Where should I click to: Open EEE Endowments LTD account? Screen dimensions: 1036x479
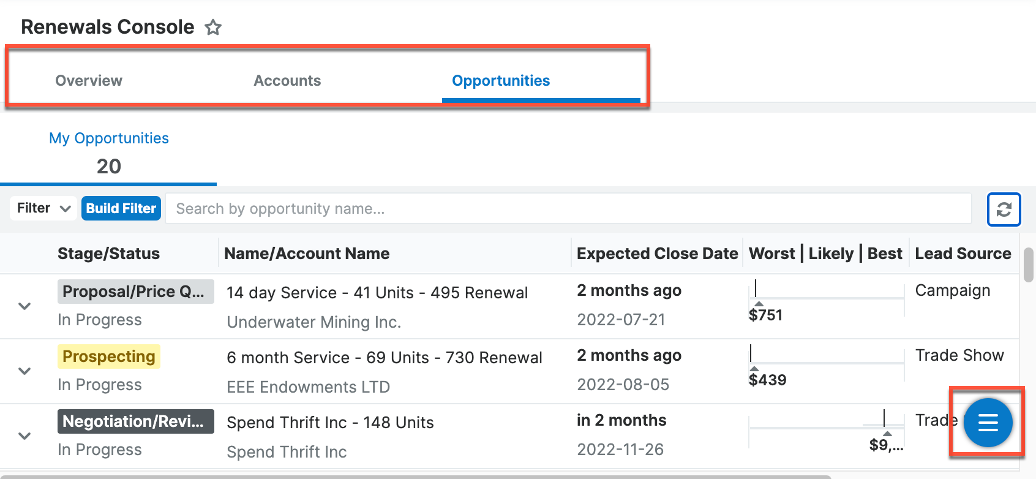click(x=309, y=387)
